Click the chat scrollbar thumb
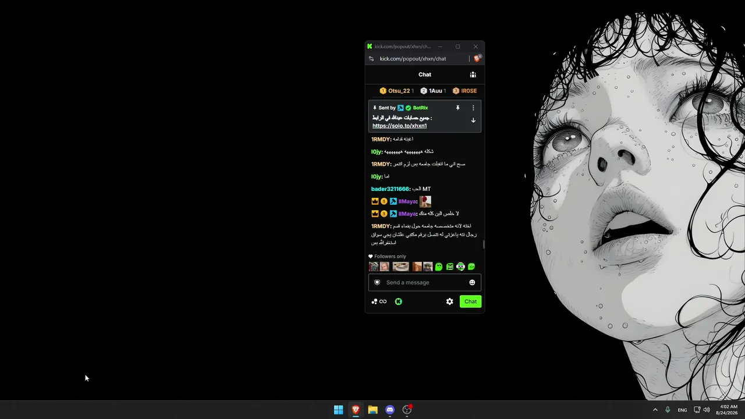 click(x=483, y=244)
